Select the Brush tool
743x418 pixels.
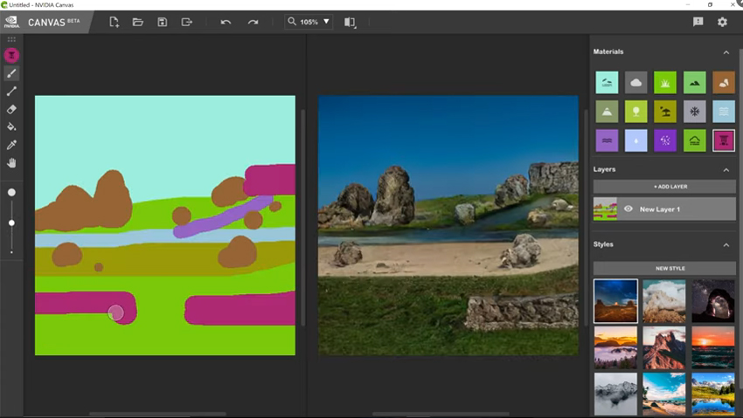[x=12, y=73]
